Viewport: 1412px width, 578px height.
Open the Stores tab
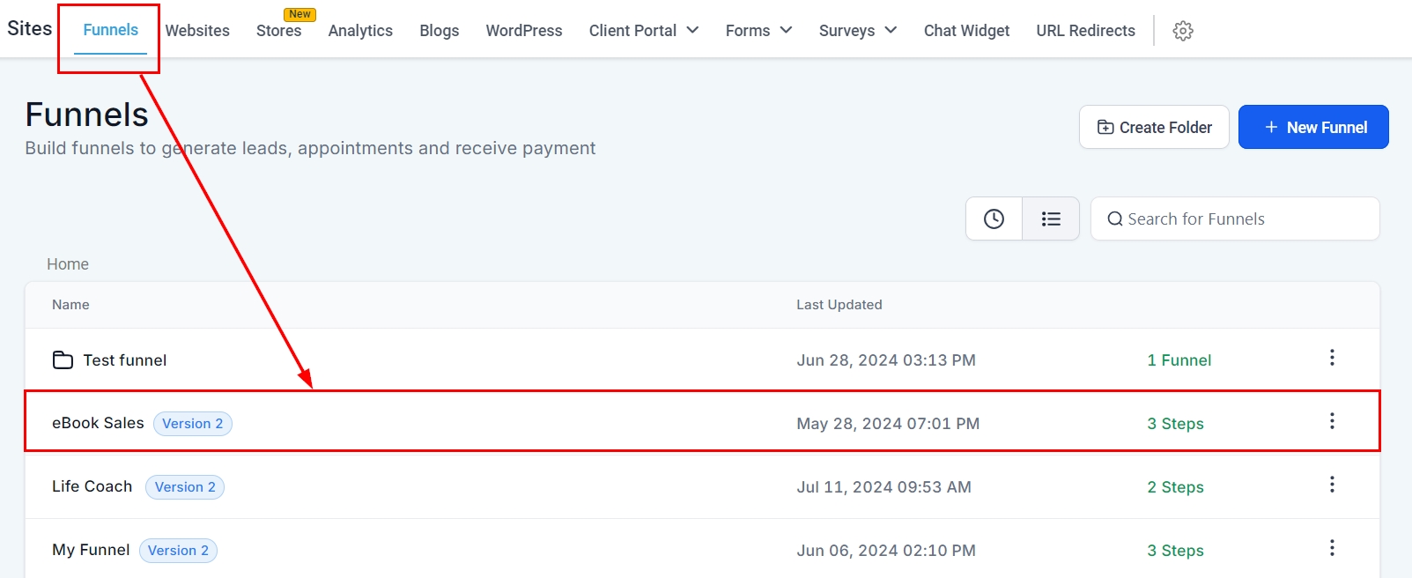[278, 31]
